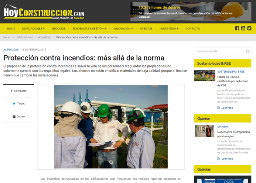This screenshot has height=183, width=256.
Task: Open the Eventos menu item
Action: pyautogui.click(x=146, y=28)
